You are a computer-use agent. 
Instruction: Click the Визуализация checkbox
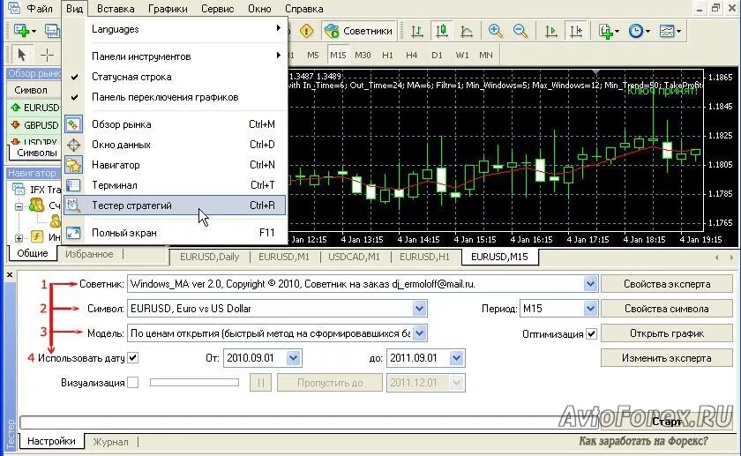pyautogui.click(x=133, y=382)
